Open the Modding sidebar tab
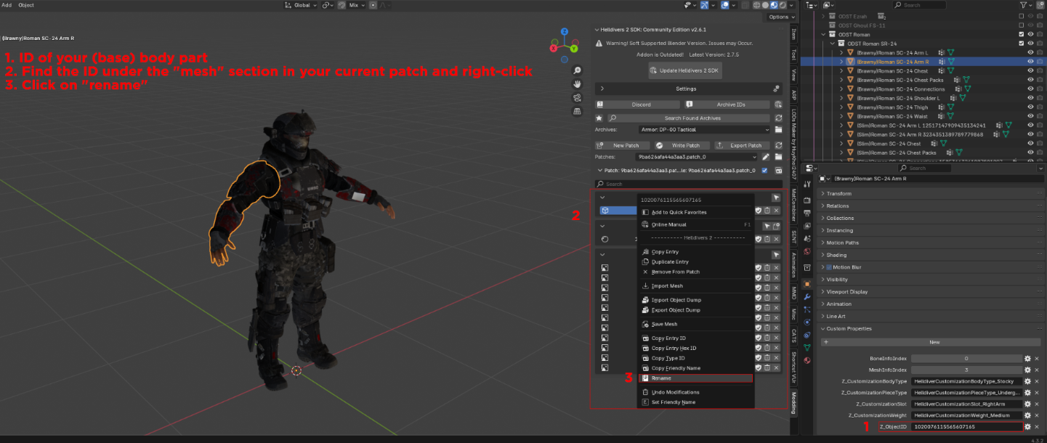This screenshot has width=1047, height=443. point(794,402)
